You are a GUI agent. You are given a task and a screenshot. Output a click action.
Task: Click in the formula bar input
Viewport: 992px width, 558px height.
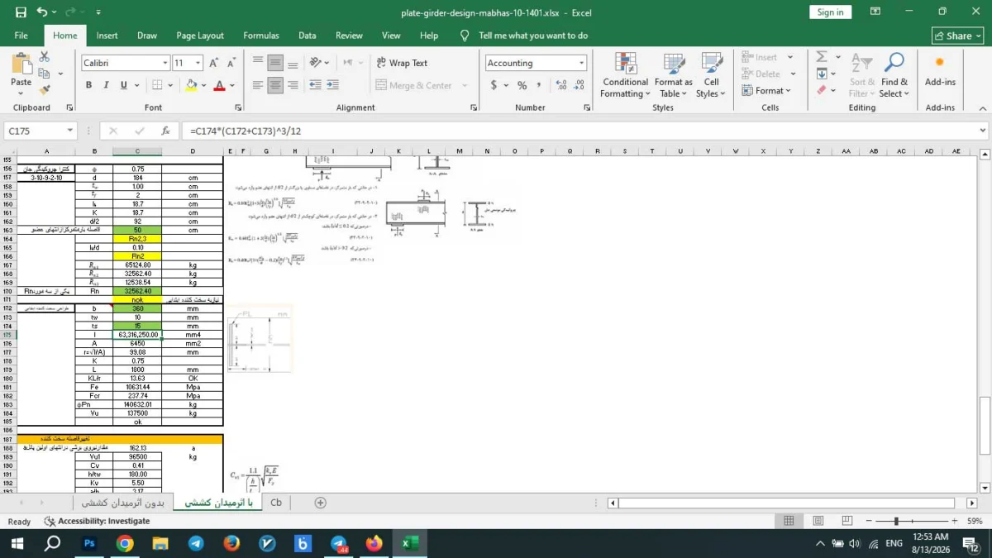click(x=579, y=131)
